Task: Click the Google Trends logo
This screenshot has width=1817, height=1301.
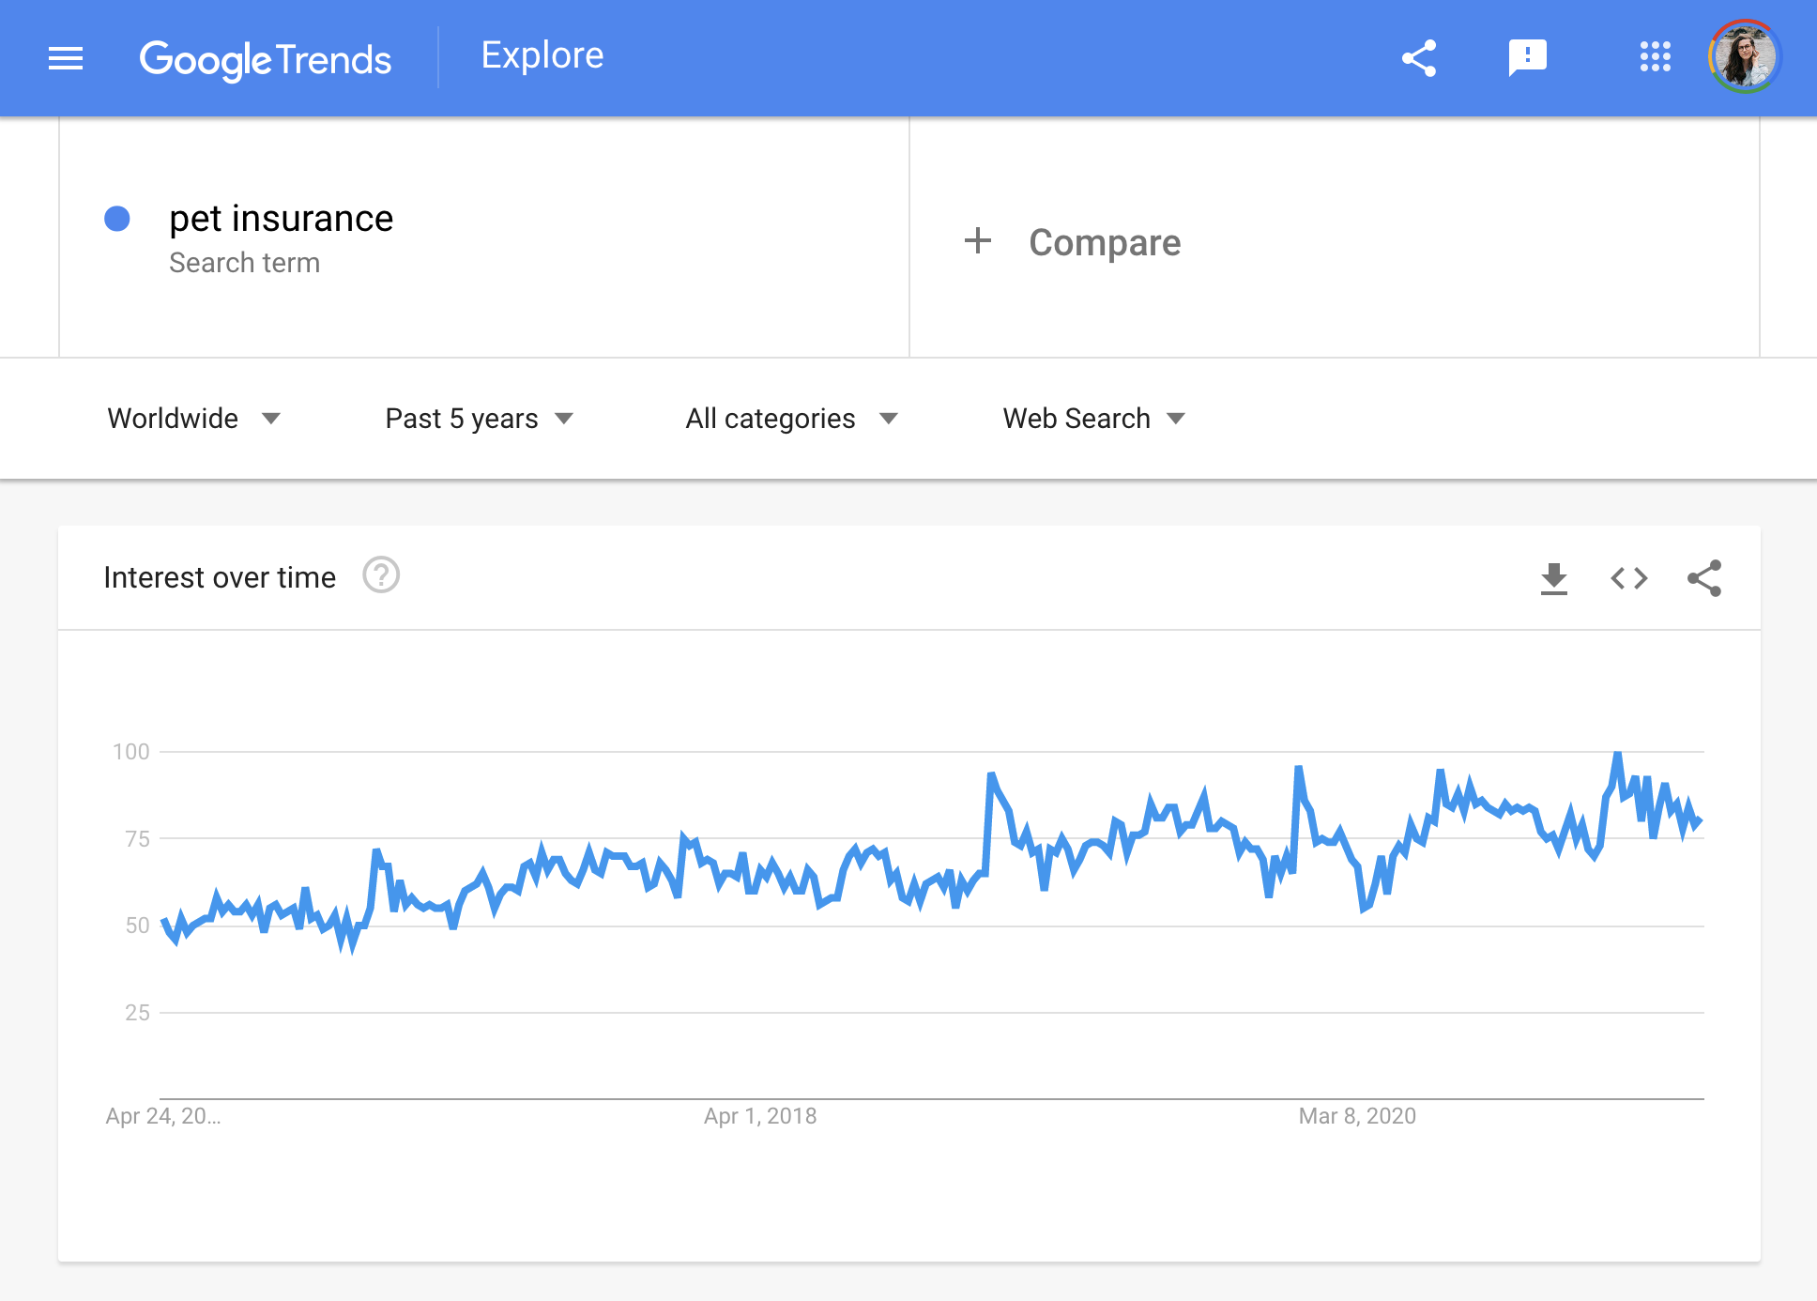Action: click(265, 59)
